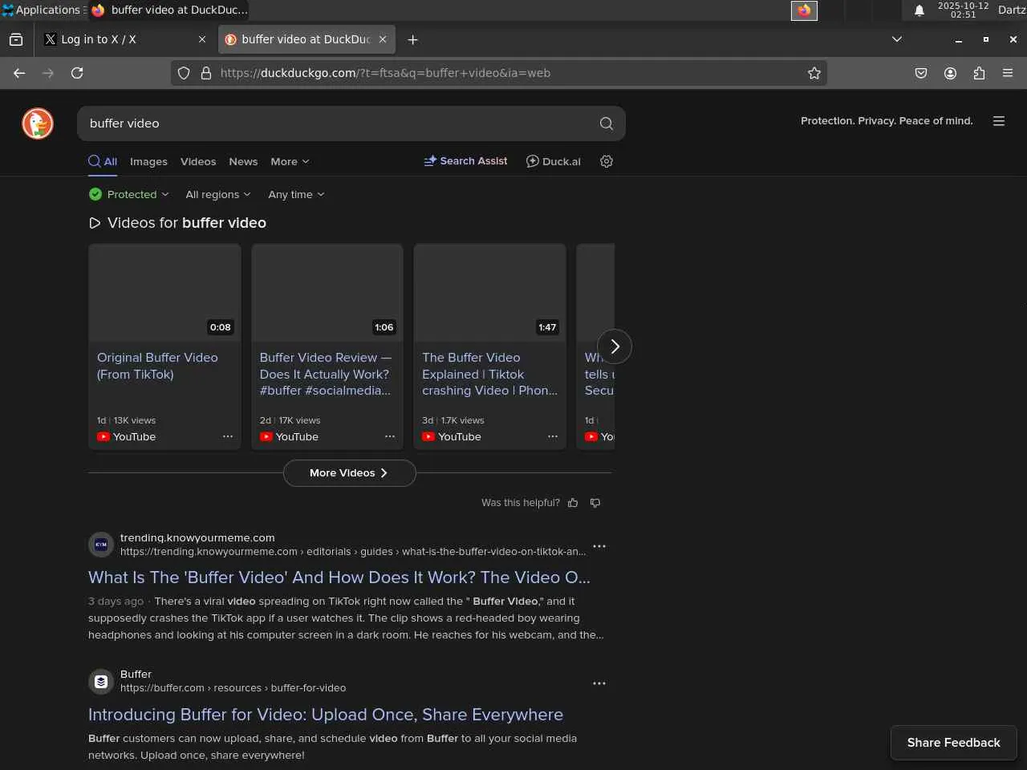The height and width of the screenshot is (770, 1027).
Task: Click the Firefox window button in taskbar
Action: tap(170, 10)
